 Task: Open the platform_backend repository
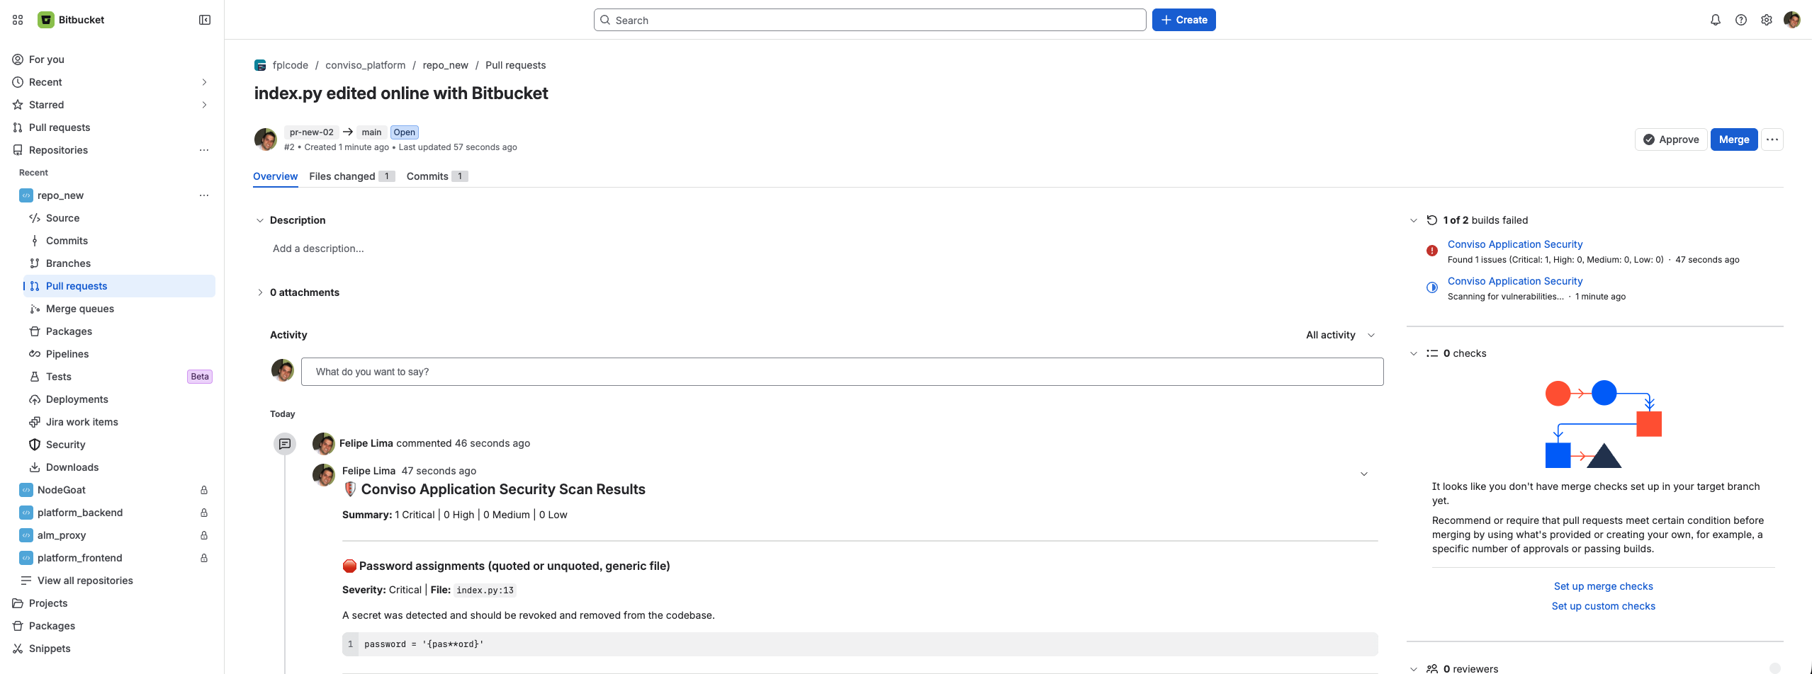[115, 513]
